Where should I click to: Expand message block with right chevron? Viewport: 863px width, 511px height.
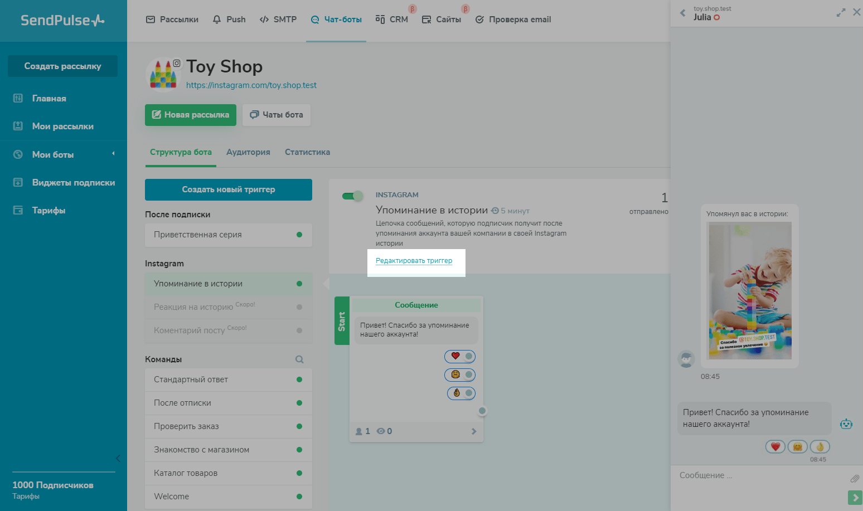(x=474, y=431)
